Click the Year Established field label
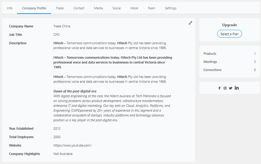Image resolution: width=261 pixels, height=164 pixels. pos(21,128)
